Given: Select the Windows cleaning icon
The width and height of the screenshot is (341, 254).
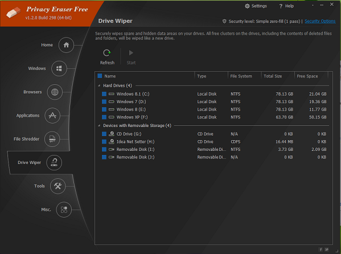Looking at the screenshot, I should click(x=59, y=68).
